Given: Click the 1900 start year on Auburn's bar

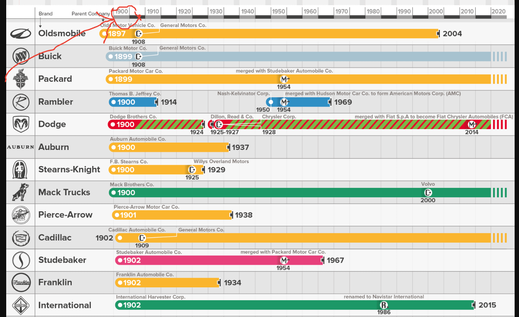Looking at the screenshot, I should [x=126, y=147].
